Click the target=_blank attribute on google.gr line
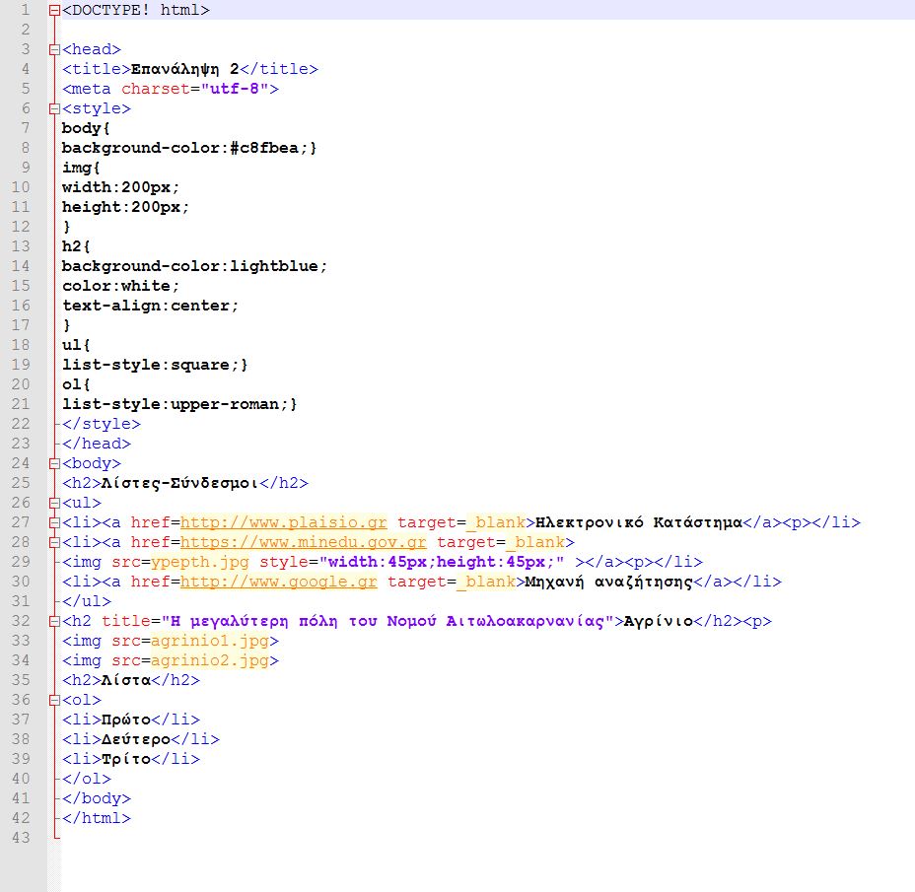 (x=451, y=582)
